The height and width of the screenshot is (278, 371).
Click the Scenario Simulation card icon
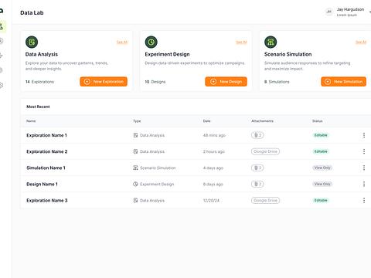pyautogui.click(x=271, y=42)
